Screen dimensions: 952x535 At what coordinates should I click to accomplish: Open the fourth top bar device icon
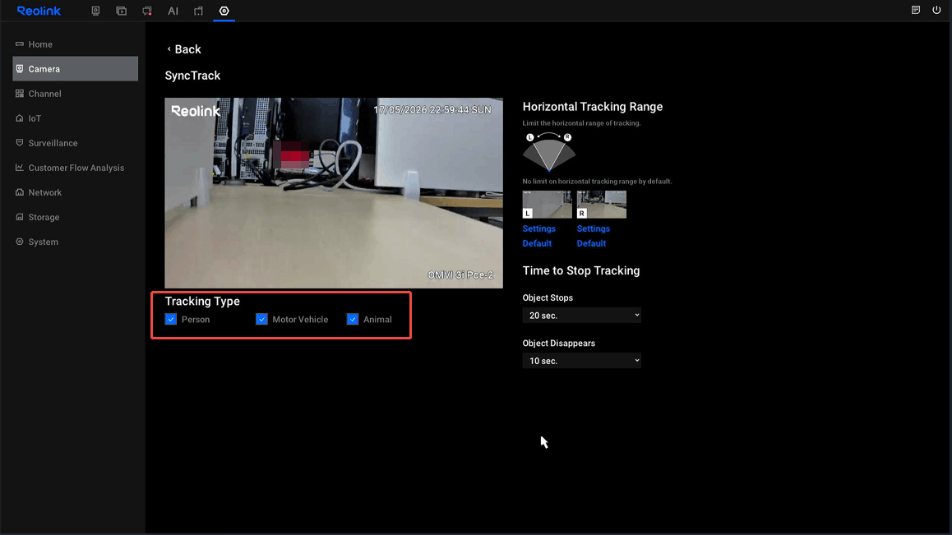(x=198, y=11)
